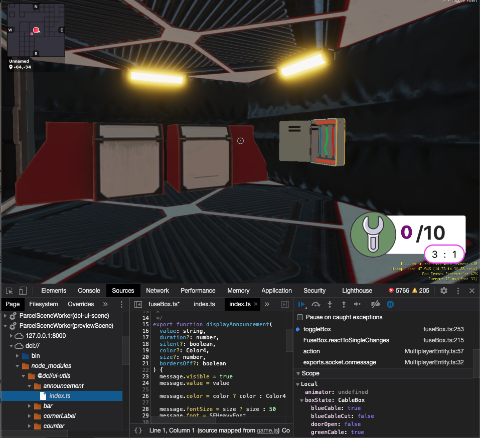Open the Application tab

point(276,291)
